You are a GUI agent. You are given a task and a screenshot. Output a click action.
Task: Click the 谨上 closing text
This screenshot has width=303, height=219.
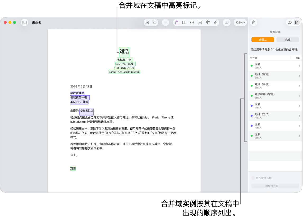pos(74,155)
